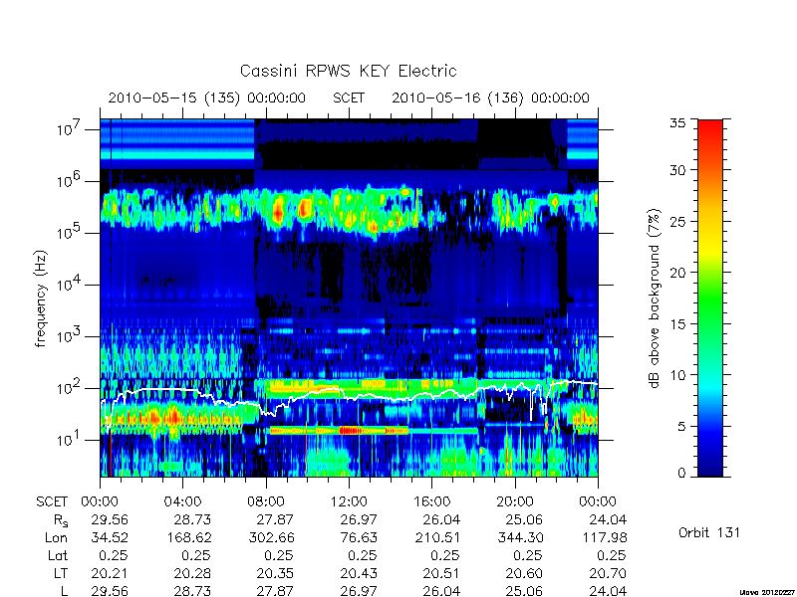
Task: Click the 10^1 frequency tick label
Action: click(x=70, y=439)
